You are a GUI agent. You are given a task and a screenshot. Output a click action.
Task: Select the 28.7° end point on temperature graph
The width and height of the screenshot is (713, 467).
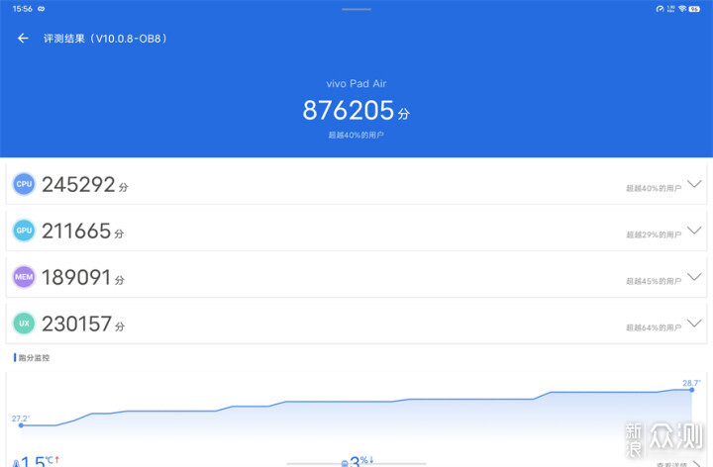691,389
